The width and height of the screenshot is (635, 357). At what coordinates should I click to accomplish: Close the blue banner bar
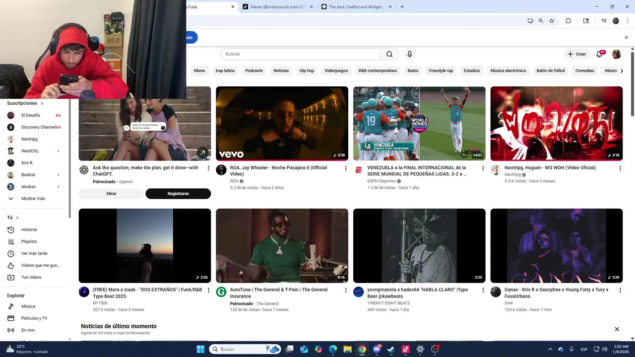[626, 37]
